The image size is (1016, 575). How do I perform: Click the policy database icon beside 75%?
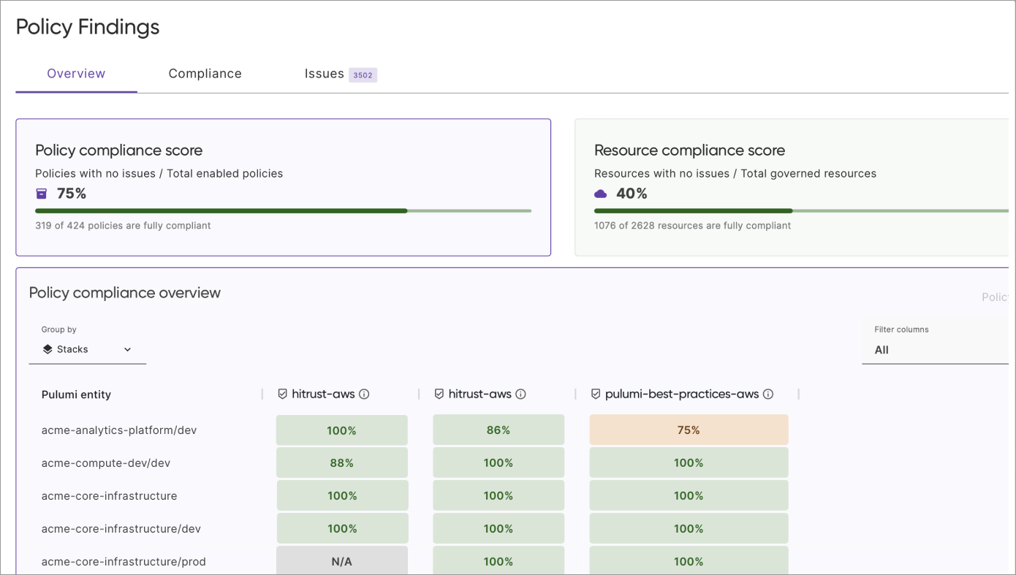(41, 193)
